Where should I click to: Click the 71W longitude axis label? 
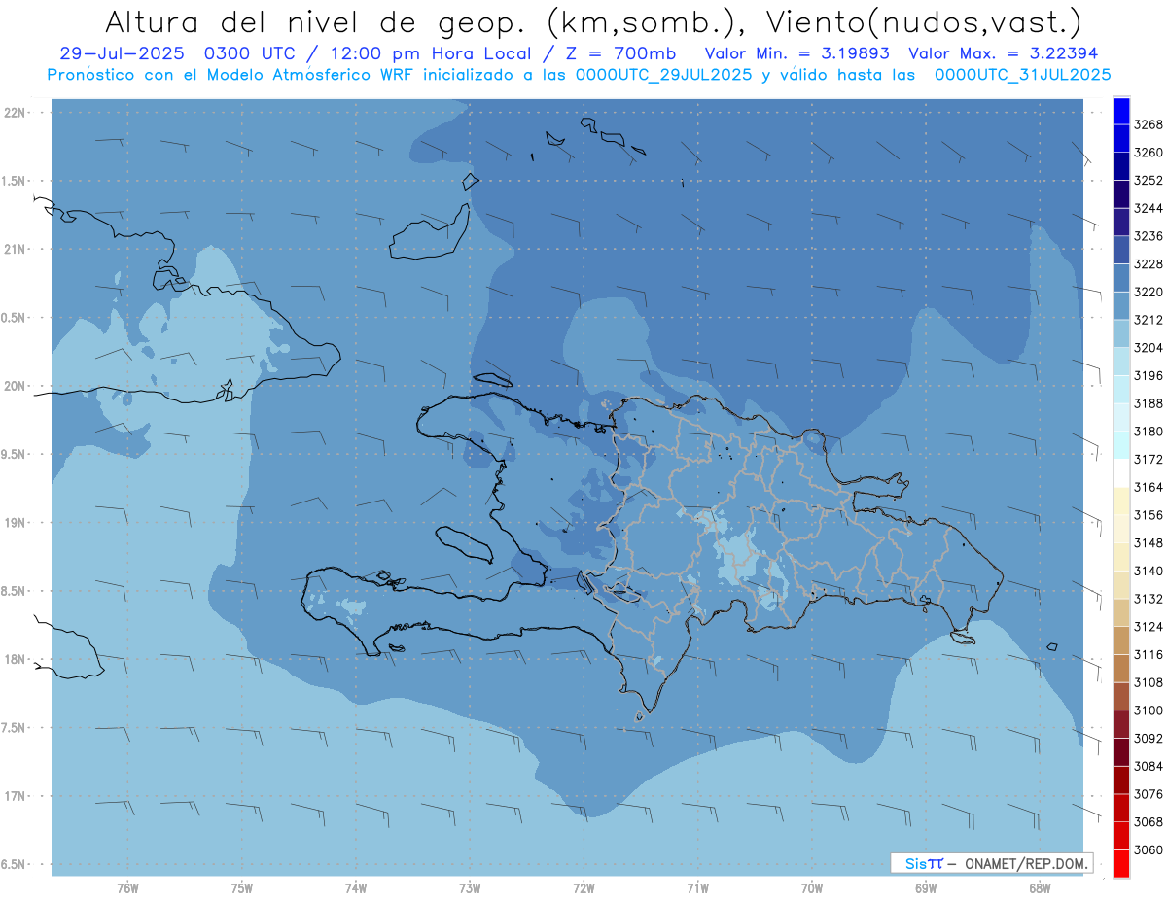(x=697, y=888)
